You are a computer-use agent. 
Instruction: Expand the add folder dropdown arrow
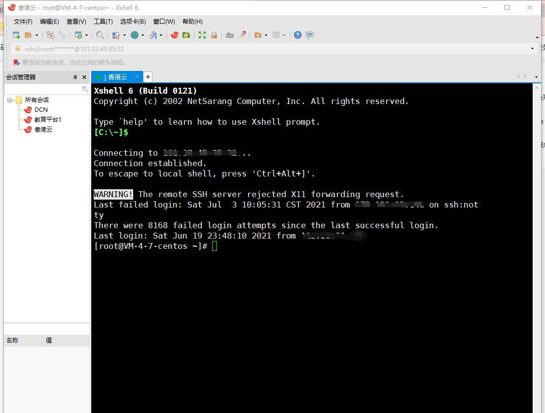(x=266, y=35)
